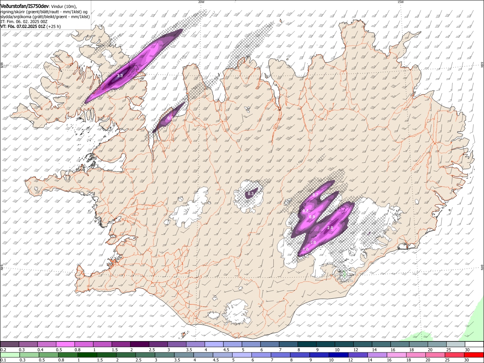Viewport: 484px width, 363px height.
Task: Click the 0.7 precipitation value on the map
Action: coord(316,195)
